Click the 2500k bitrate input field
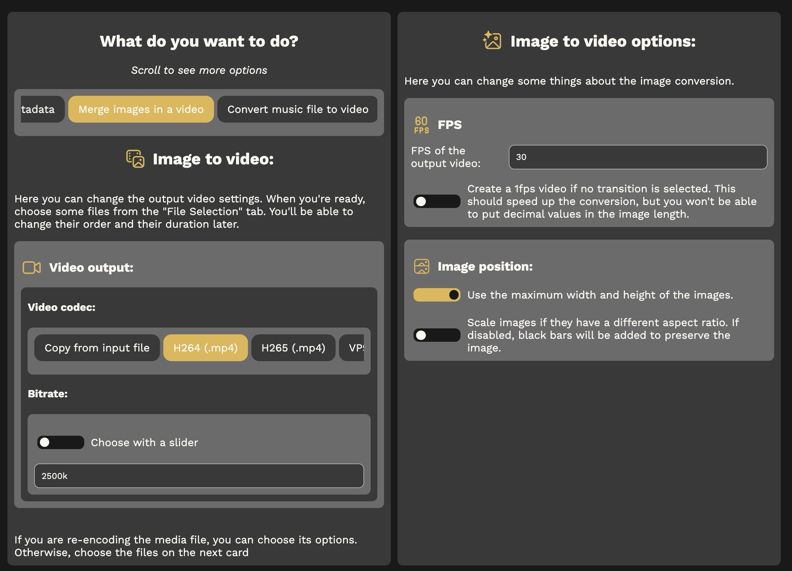 (x=199, y=476)
